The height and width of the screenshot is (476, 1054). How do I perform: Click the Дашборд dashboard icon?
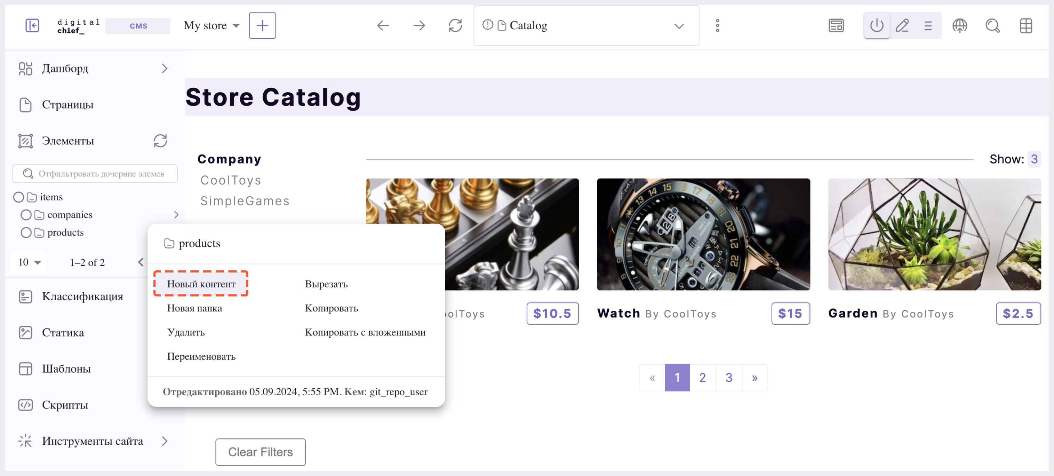point(25,68)
